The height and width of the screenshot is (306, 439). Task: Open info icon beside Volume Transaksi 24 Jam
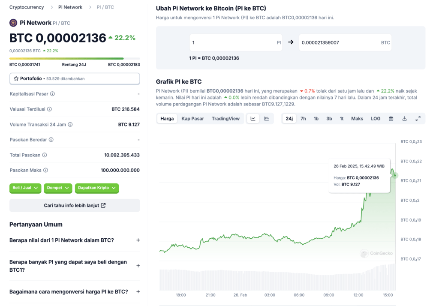pos(70,124)
